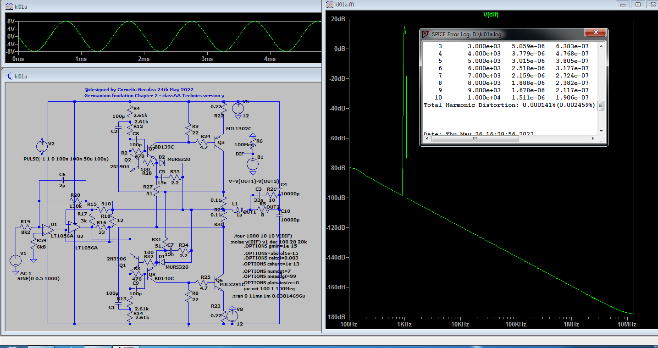This screenshot has height=348, width=658.
Task: Click the 2ms label on waveform time axis
Action: pos(144,59)
